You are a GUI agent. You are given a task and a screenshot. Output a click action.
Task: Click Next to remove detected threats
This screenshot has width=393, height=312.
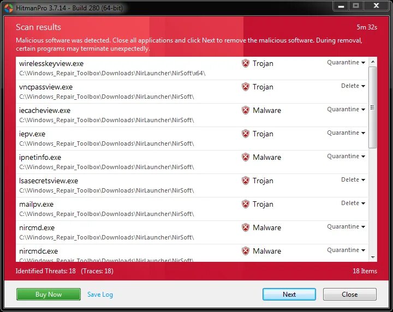click(x=289, y=294)
